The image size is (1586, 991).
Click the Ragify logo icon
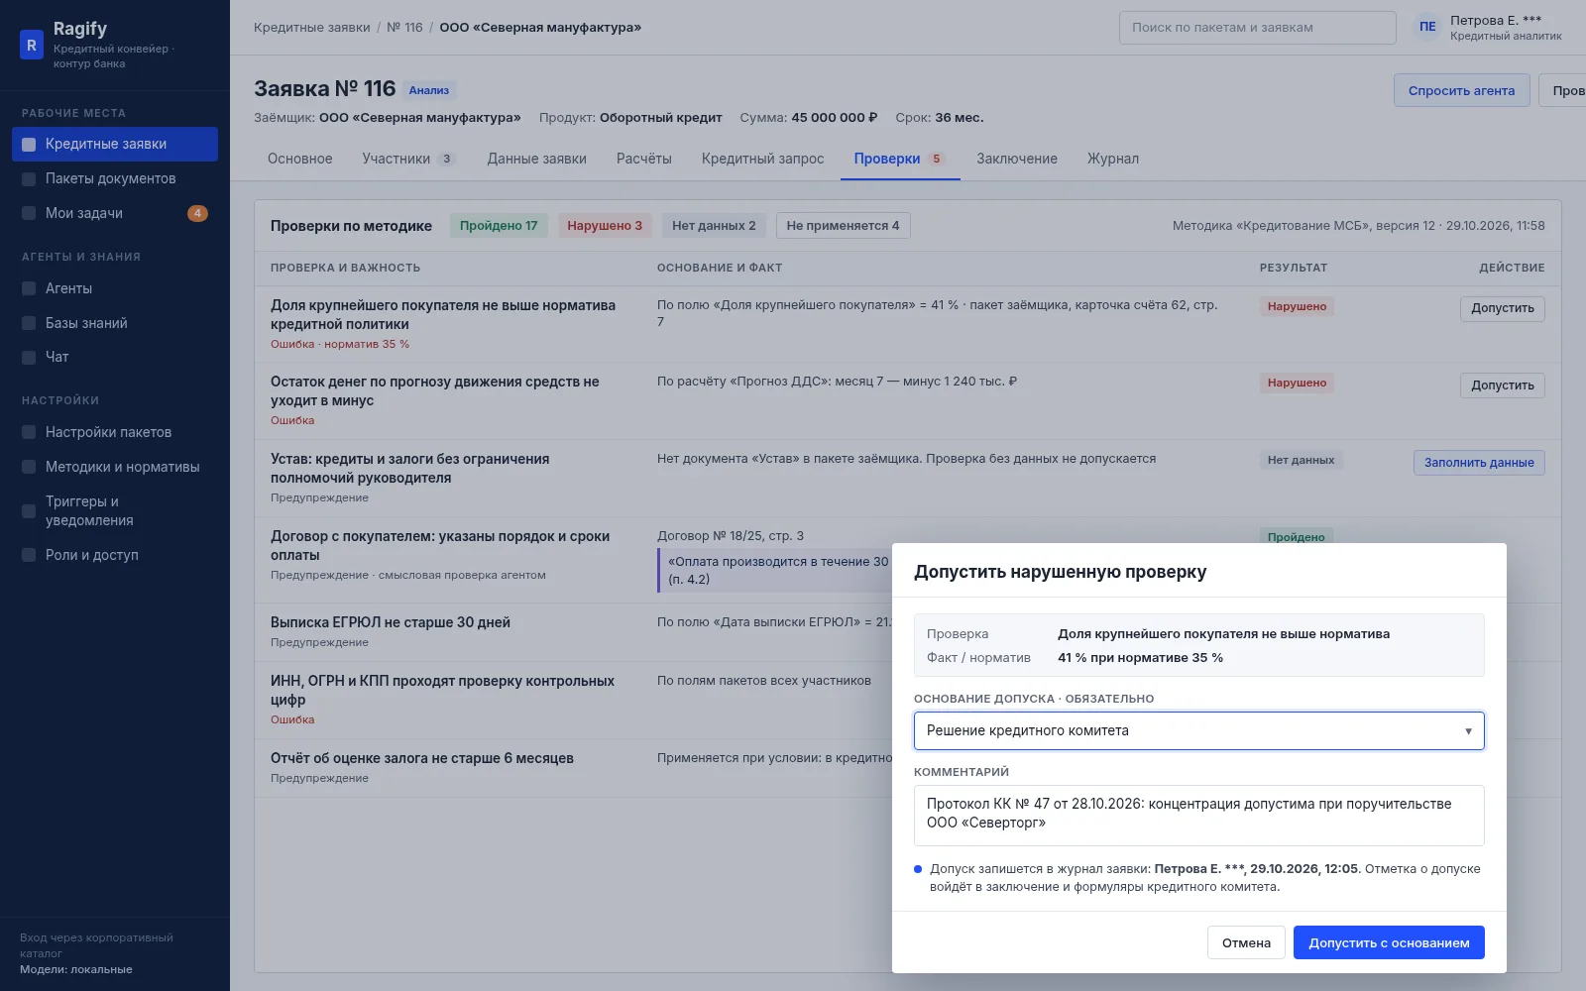[32, 45]
